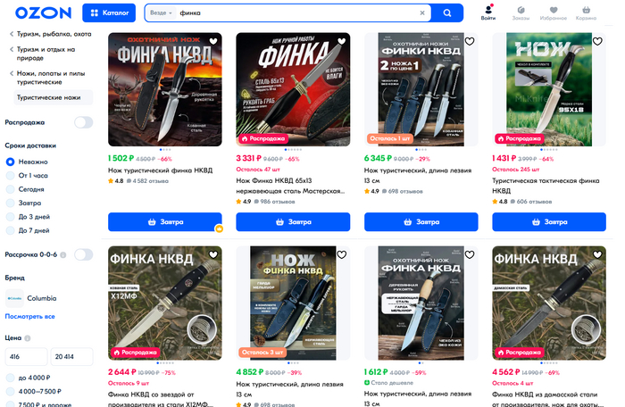Favorite the 1 502 ₽ финка НКВД knife
The height and width of the screenshot is (407, 625).
pyautogui.click(x=213, y=41)
